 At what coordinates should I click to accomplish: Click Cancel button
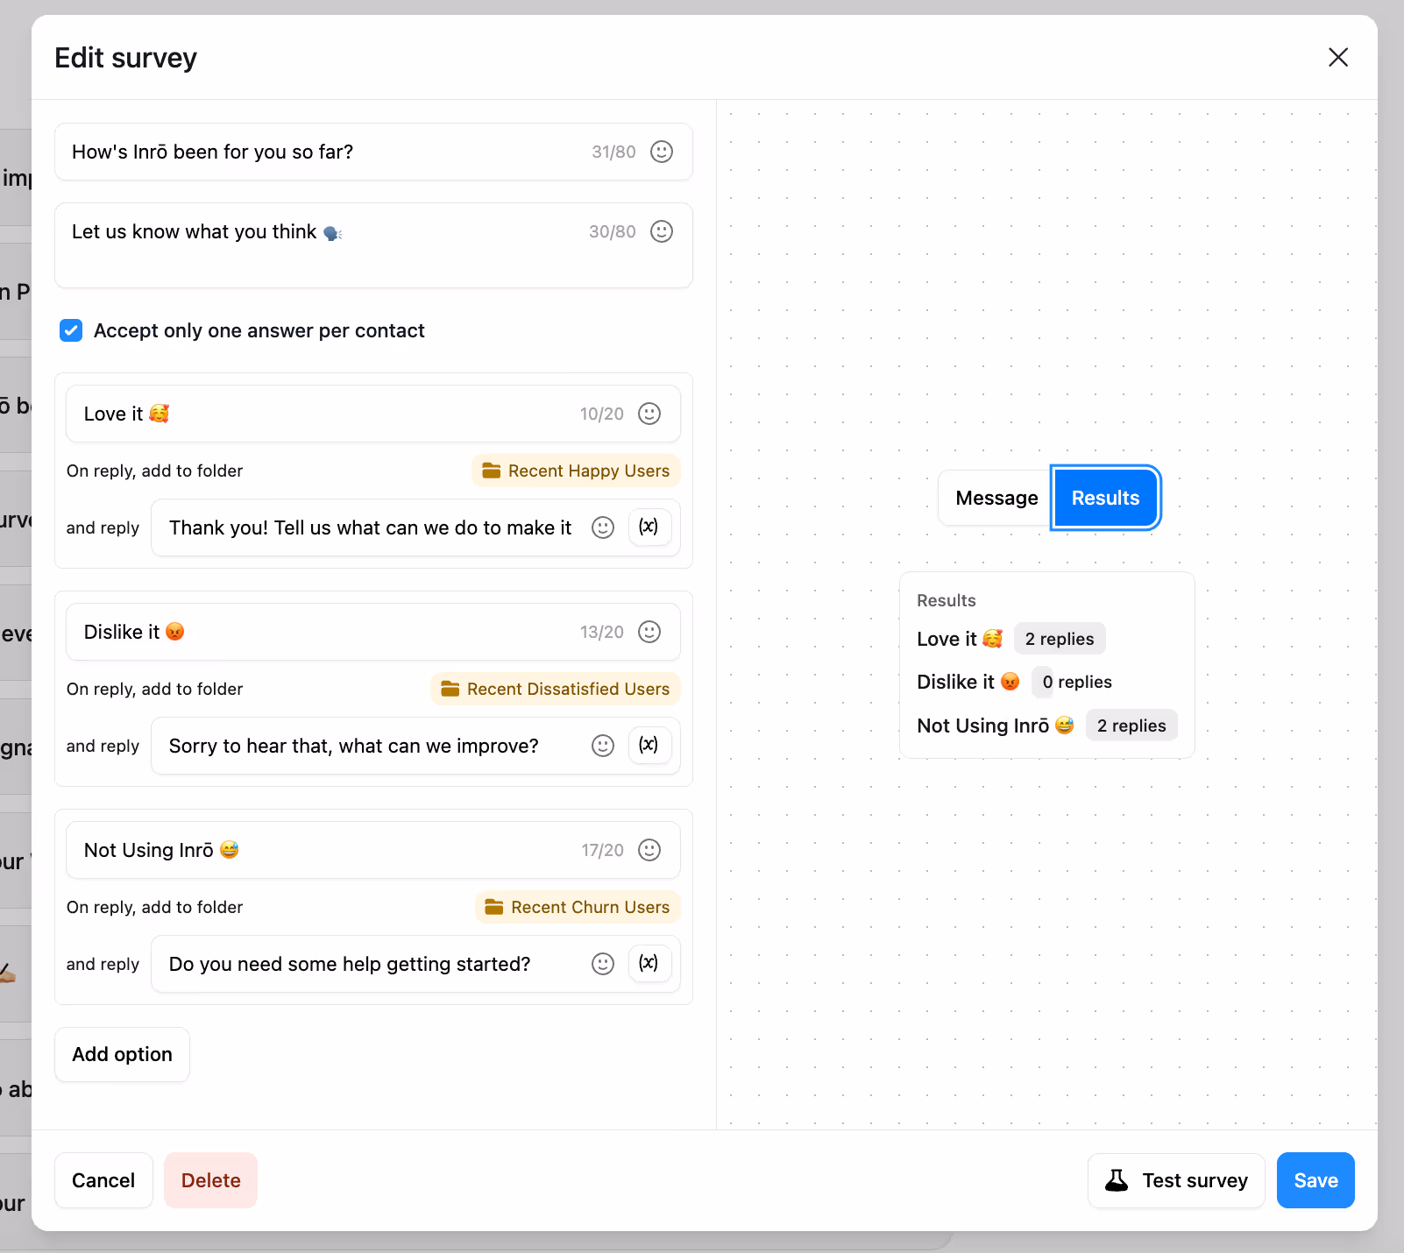[x=103, y=1180]
